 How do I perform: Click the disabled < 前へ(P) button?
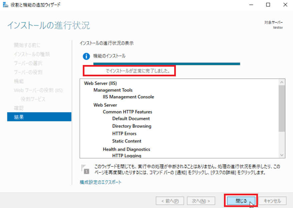pos(170,201)
